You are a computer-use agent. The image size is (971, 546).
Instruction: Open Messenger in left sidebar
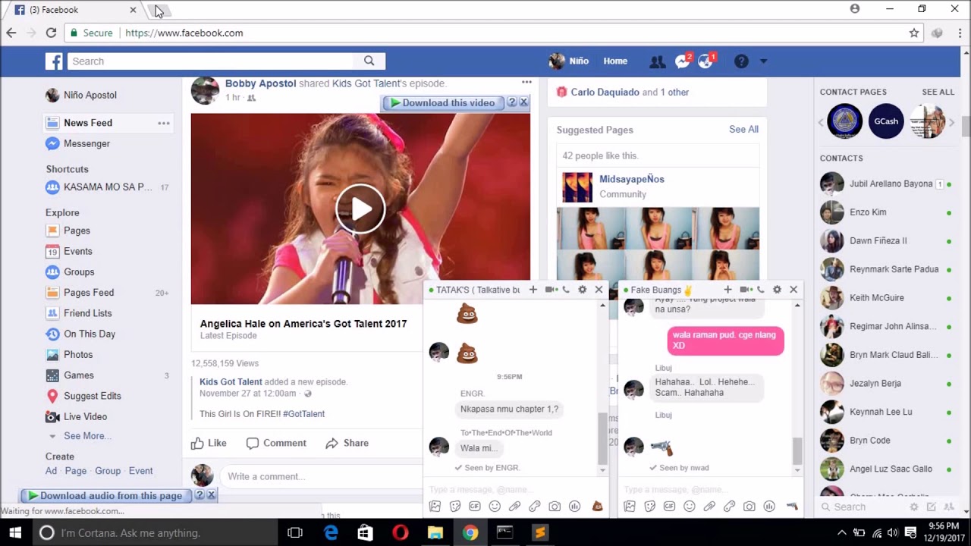(86, 143)
